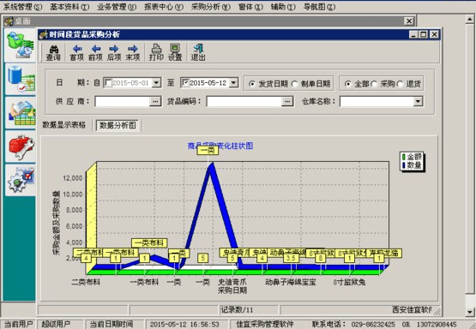Go to next record with 后项 arrow
476x329 pixels.
tap(114, 52)
